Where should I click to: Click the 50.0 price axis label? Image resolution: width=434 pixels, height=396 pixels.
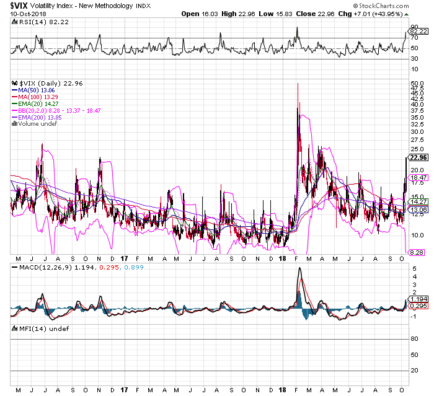click(x=417, y=83)
